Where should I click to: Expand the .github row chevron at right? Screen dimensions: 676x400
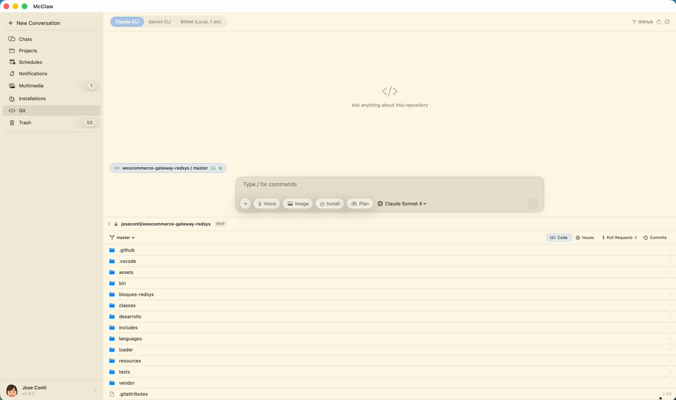click(x=670, y=250)
